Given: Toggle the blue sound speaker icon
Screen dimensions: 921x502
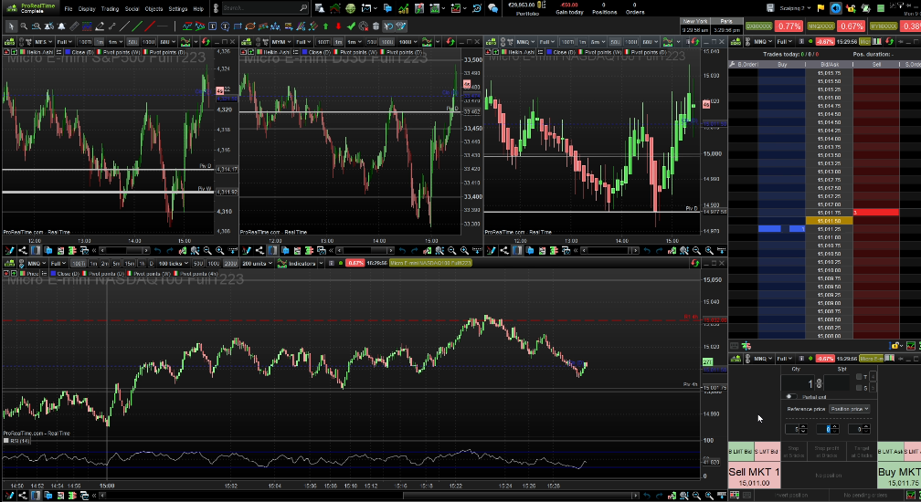Looking at the screenshot, I should (x=836, y=8).
